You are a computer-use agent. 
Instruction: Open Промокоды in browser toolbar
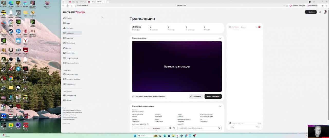click(312, 5)
